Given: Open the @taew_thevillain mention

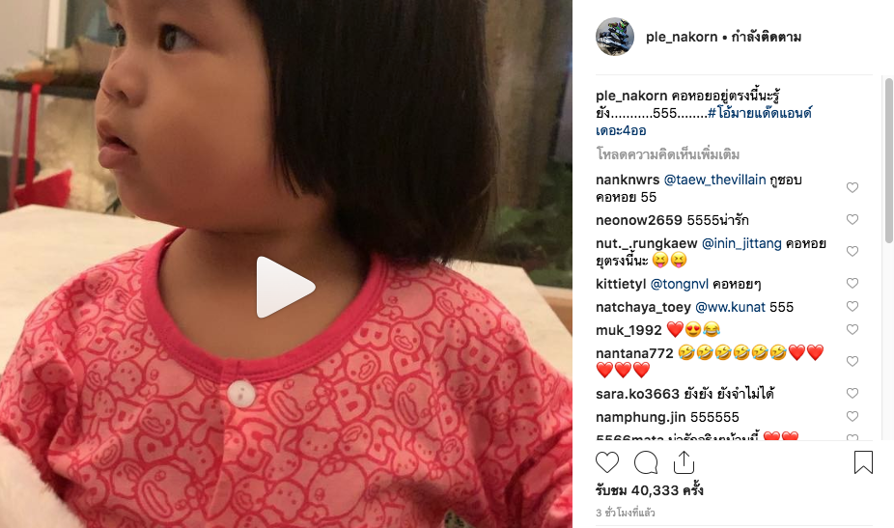Looking at the screenshot, I should pos(715,180).
